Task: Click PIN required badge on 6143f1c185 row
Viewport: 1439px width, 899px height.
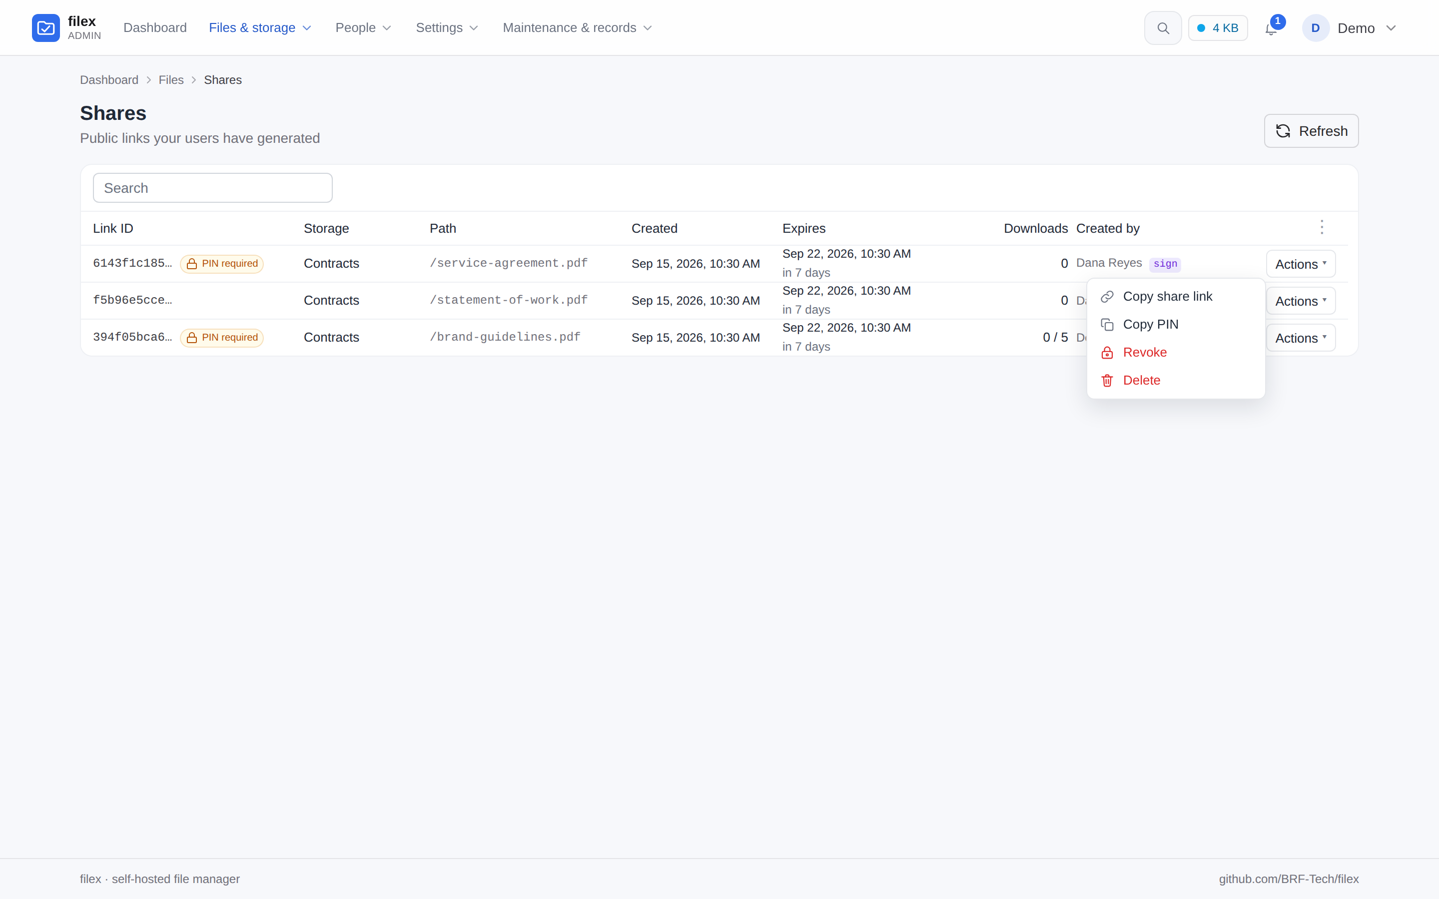Action: [x=222, y=263]
